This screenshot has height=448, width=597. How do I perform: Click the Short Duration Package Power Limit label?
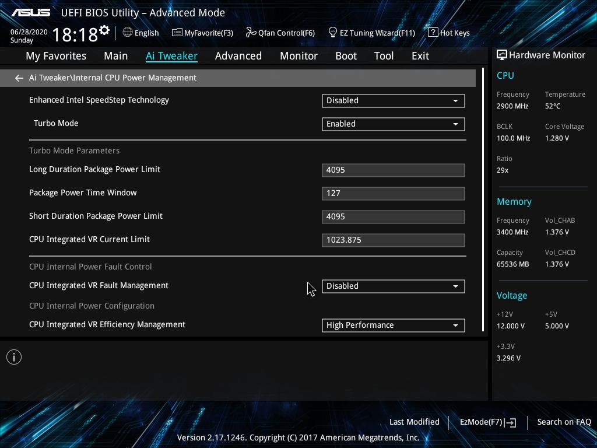(x=96, y=216)
